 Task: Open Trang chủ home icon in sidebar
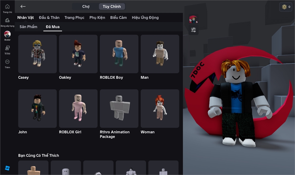7,7
